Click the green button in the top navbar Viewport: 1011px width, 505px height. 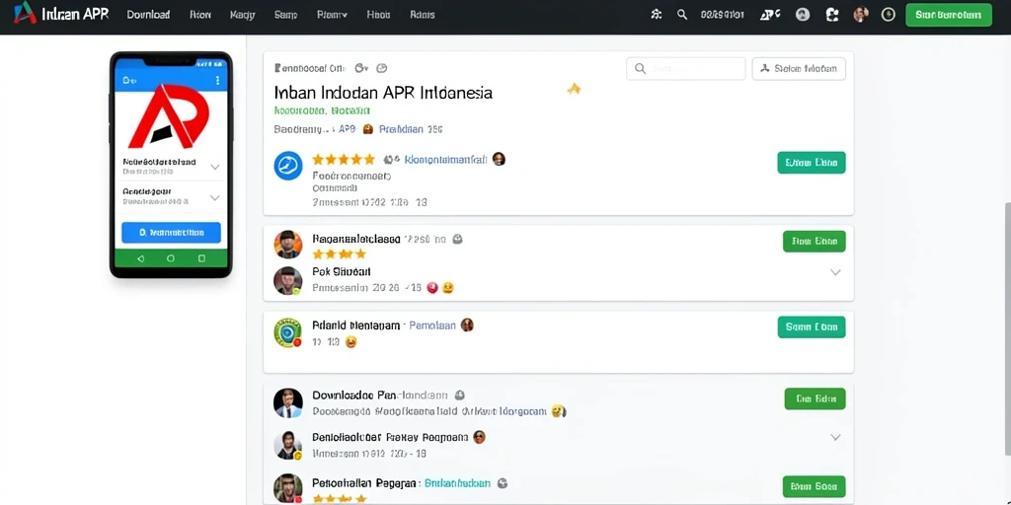(x=949, y=15)
